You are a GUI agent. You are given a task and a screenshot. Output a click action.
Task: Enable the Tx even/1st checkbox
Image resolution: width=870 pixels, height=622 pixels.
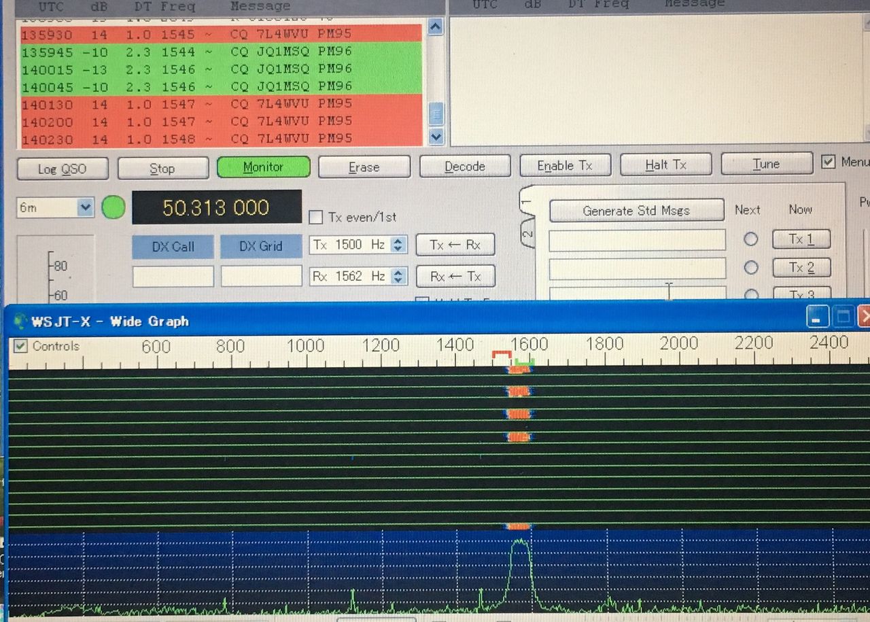[x=315, y=217]
